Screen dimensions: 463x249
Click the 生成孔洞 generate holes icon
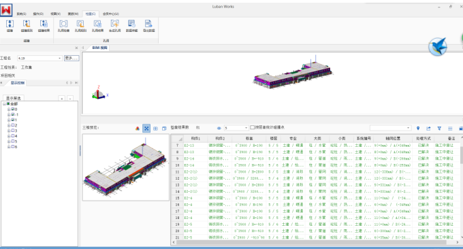coord(115,26)
